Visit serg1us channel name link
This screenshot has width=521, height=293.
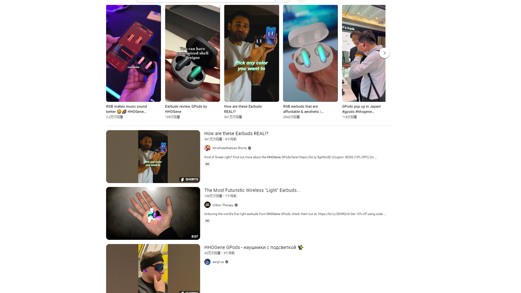click(x=218, y=262)
